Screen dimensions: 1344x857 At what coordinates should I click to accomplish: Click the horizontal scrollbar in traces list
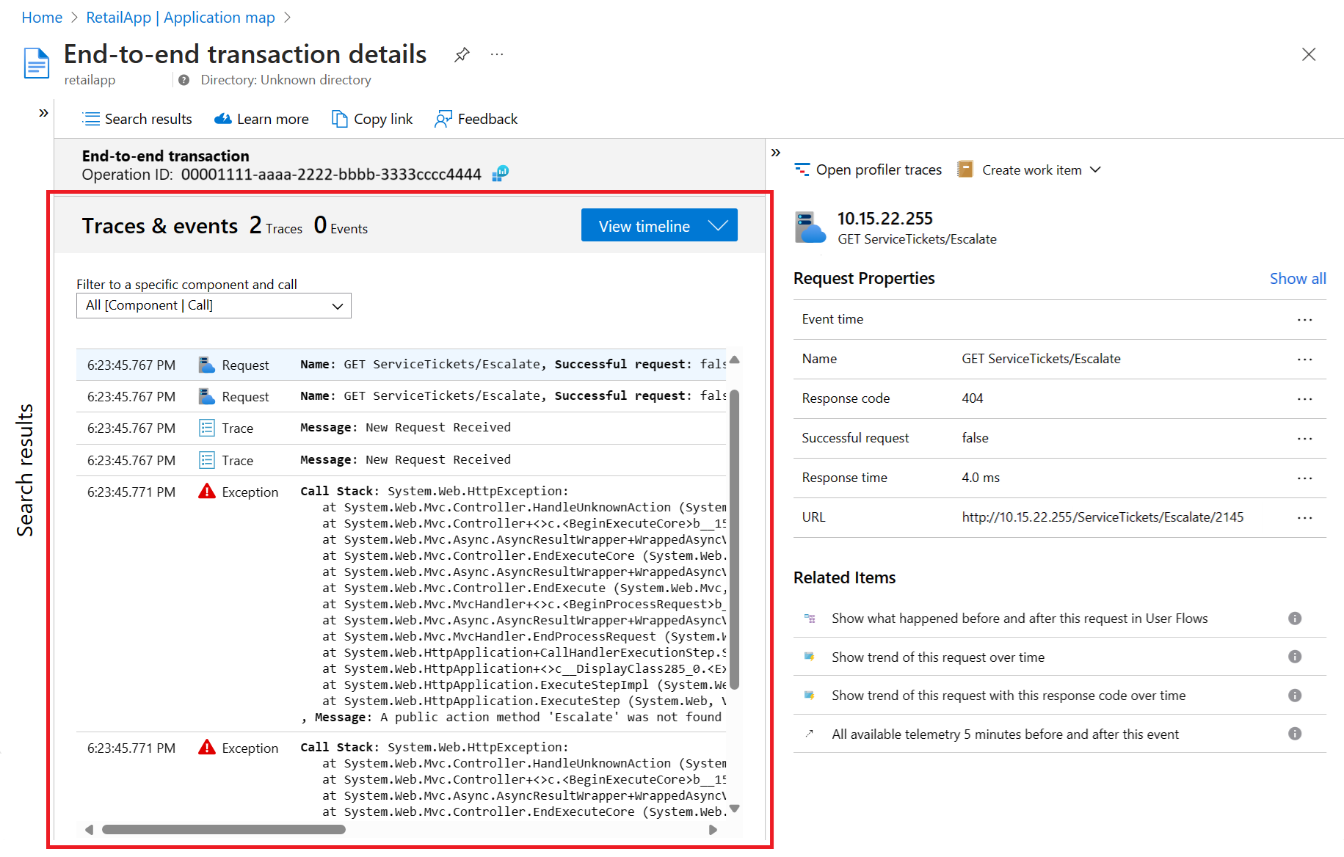coord(224,830)
